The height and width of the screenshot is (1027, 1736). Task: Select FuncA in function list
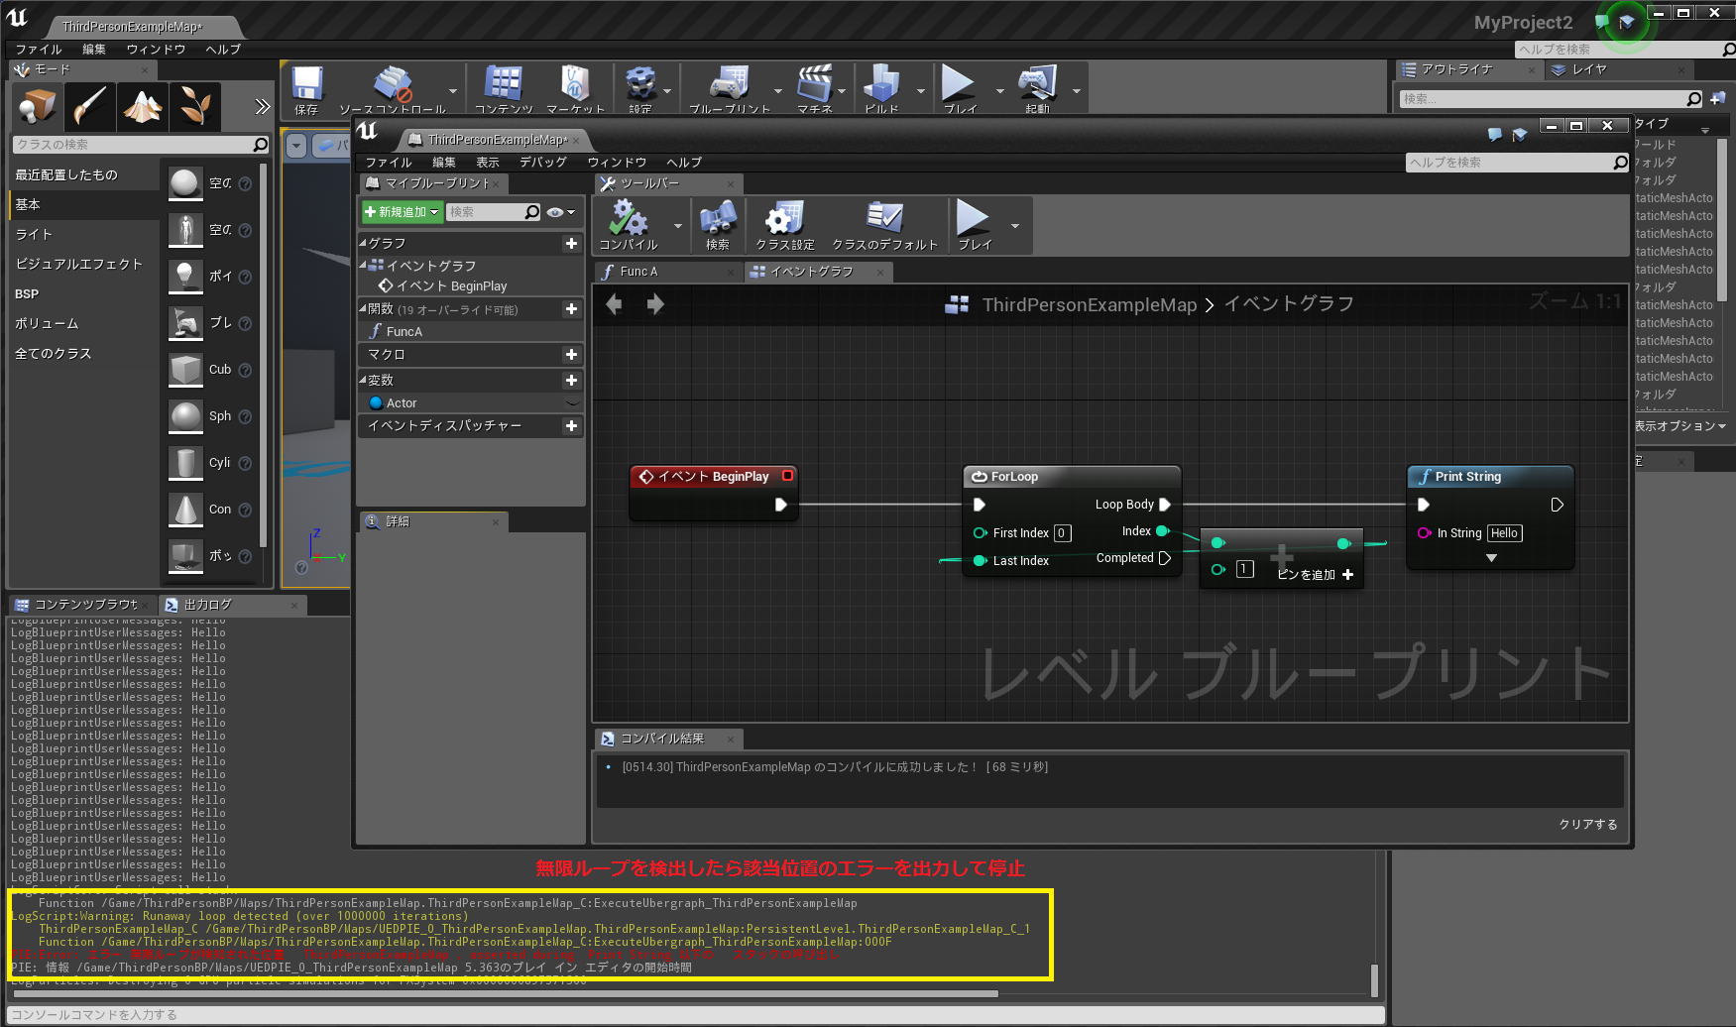pos(471,332)
